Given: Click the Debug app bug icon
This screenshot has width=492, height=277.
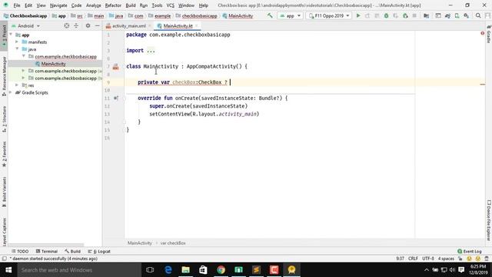Looking at the screenshot, I should click(x=386, y=15).
